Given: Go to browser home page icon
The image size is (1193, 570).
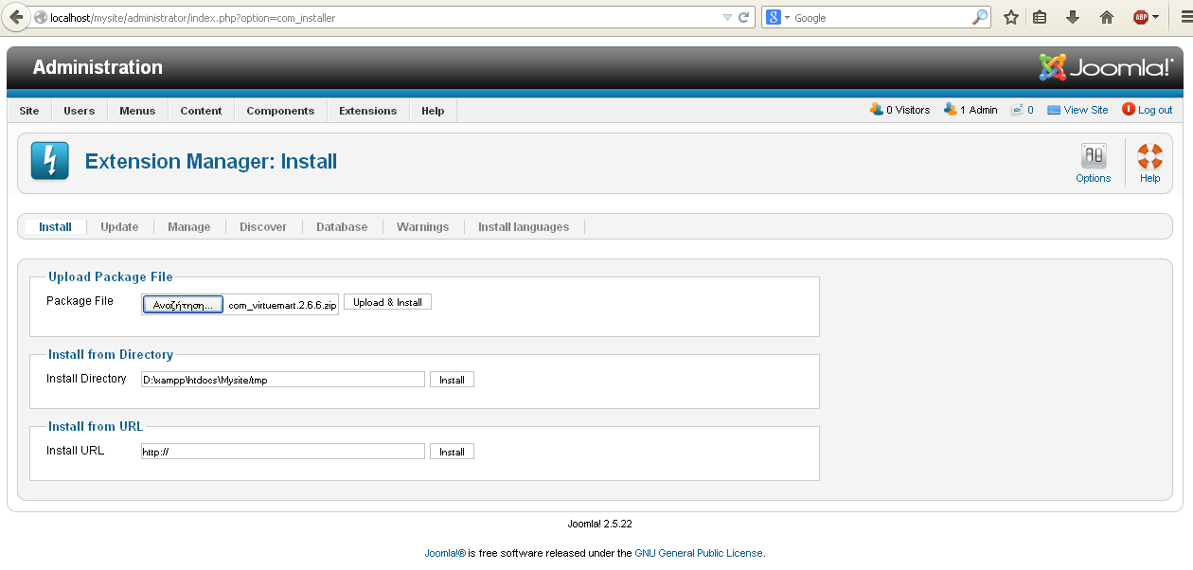Looking at the screenshot, I should pos(1106,17).
